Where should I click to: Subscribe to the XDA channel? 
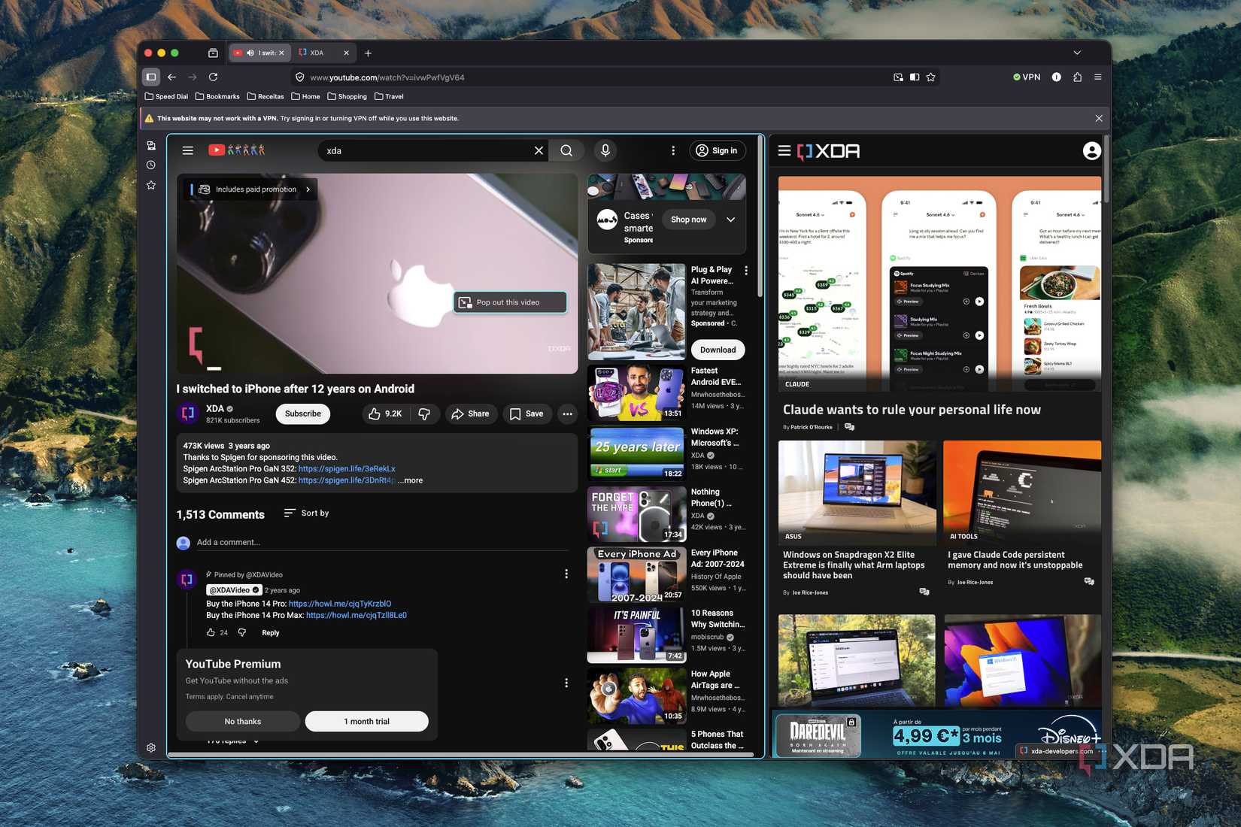click(x=303, y=413)
